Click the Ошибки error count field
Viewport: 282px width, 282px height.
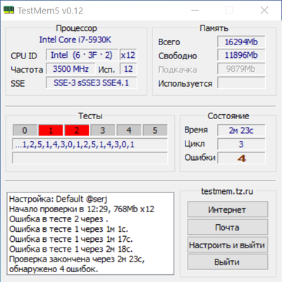tap(241, 158)
